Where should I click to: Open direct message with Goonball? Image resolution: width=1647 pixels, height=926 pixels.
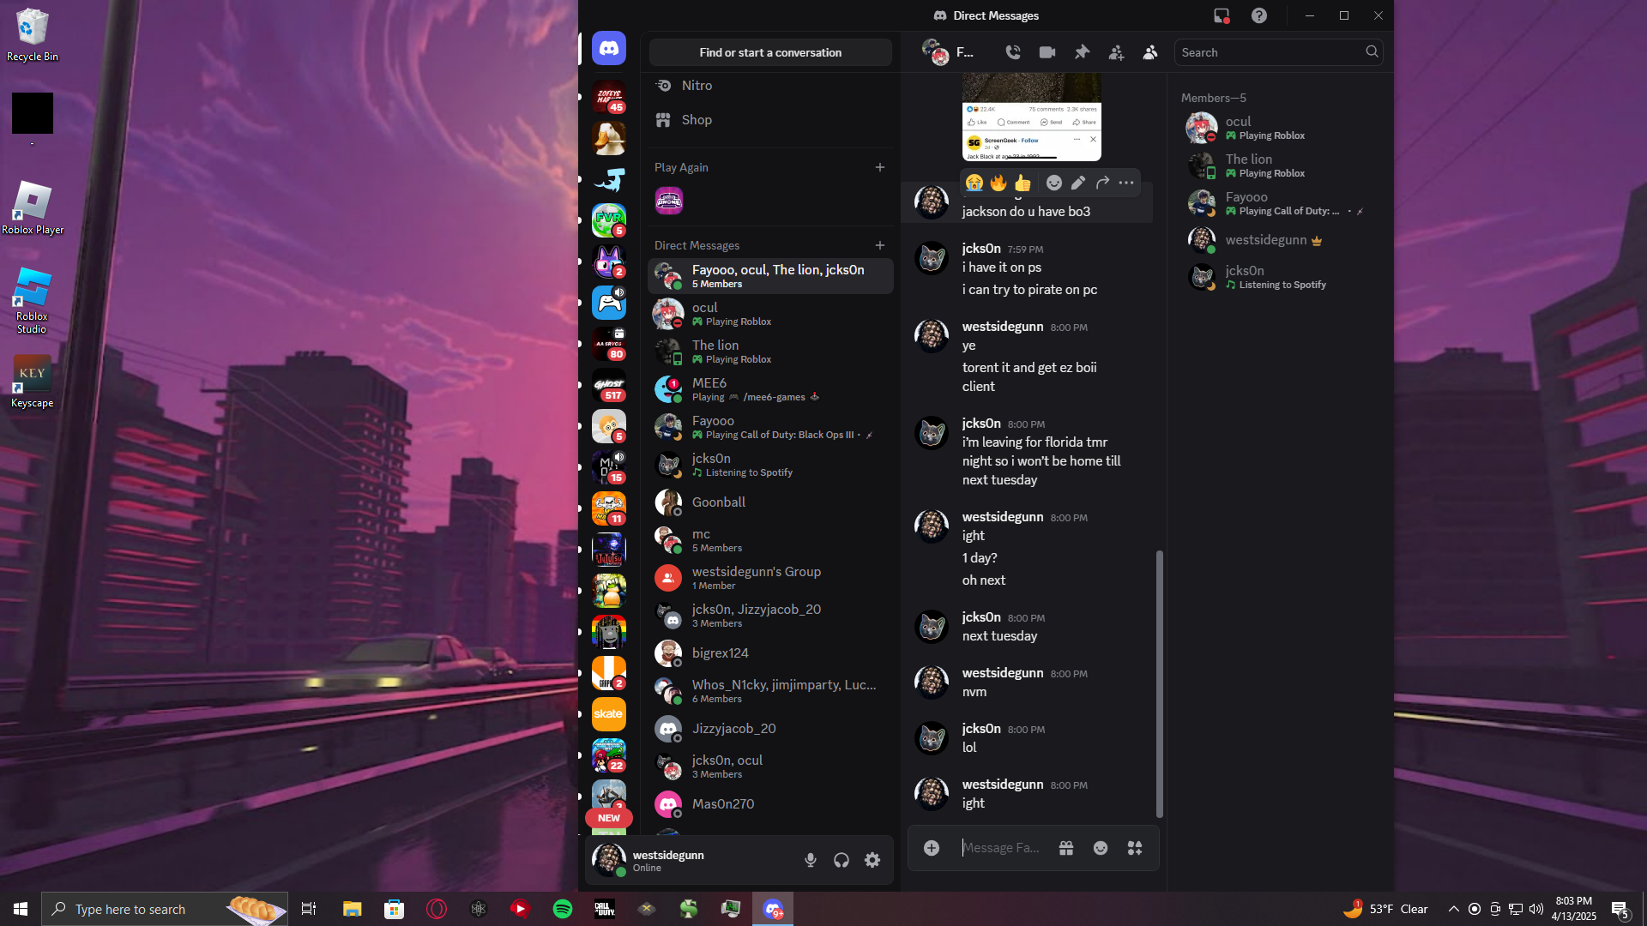(719, 502)
